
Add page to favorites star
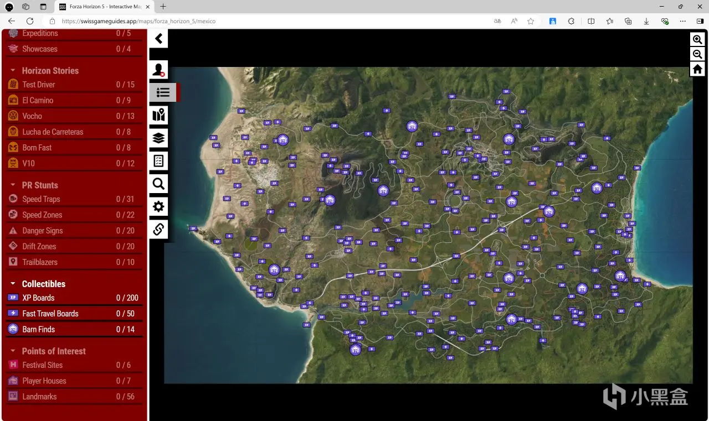click(531, 21)
